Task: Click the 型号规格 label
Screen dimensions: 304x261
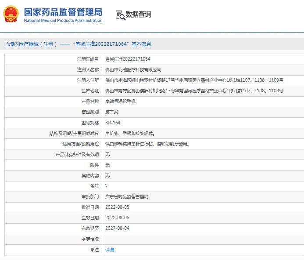Action: click(x=90, y=123)
